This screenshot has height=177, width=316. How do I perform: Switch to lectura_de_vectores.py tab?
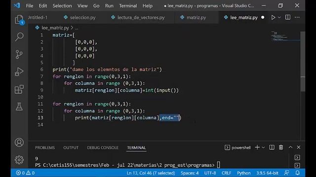click(x=141, y=18)
